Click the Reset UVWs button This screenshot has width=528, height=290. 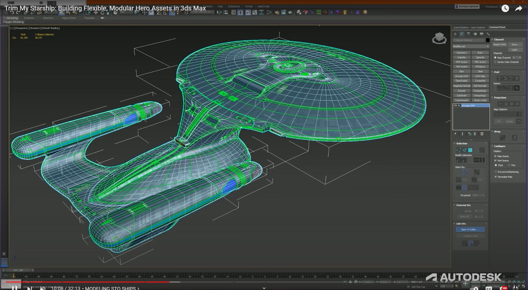(x=499, y=44)
